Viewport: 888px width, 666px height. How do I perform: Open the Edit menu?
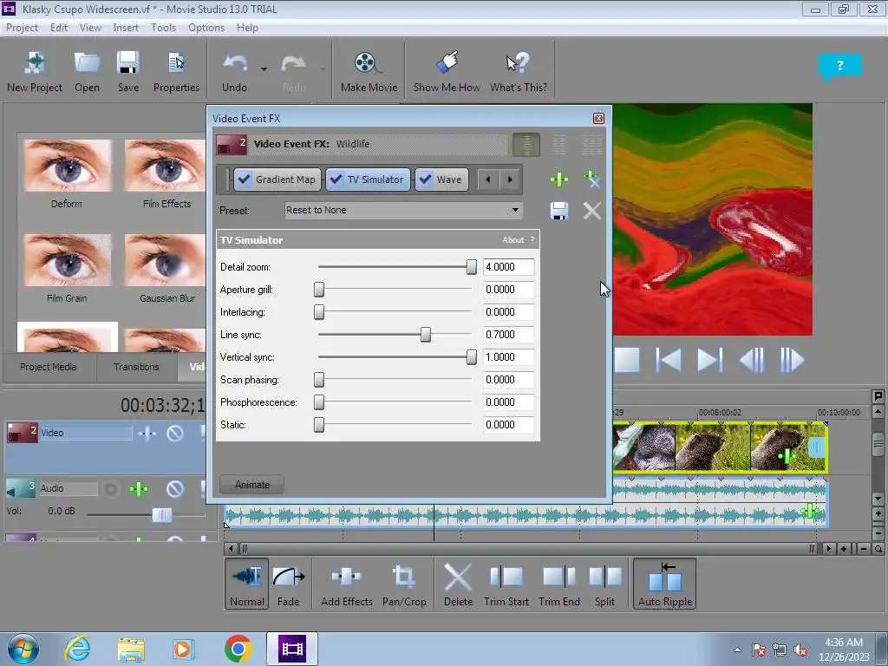click(x=58, y=28)
